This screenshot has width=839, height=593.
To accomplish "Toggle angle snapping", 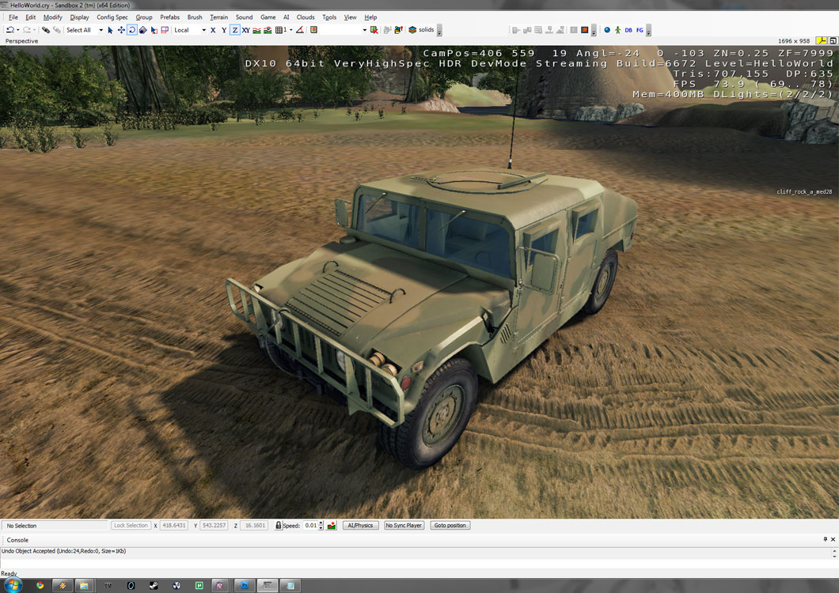I will (300, 30).
